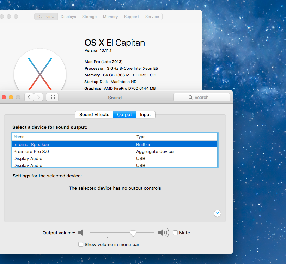The image size is (286, 264).
Task: Click the Startup Disk Macintosh HD text
Action: (110, 82)
